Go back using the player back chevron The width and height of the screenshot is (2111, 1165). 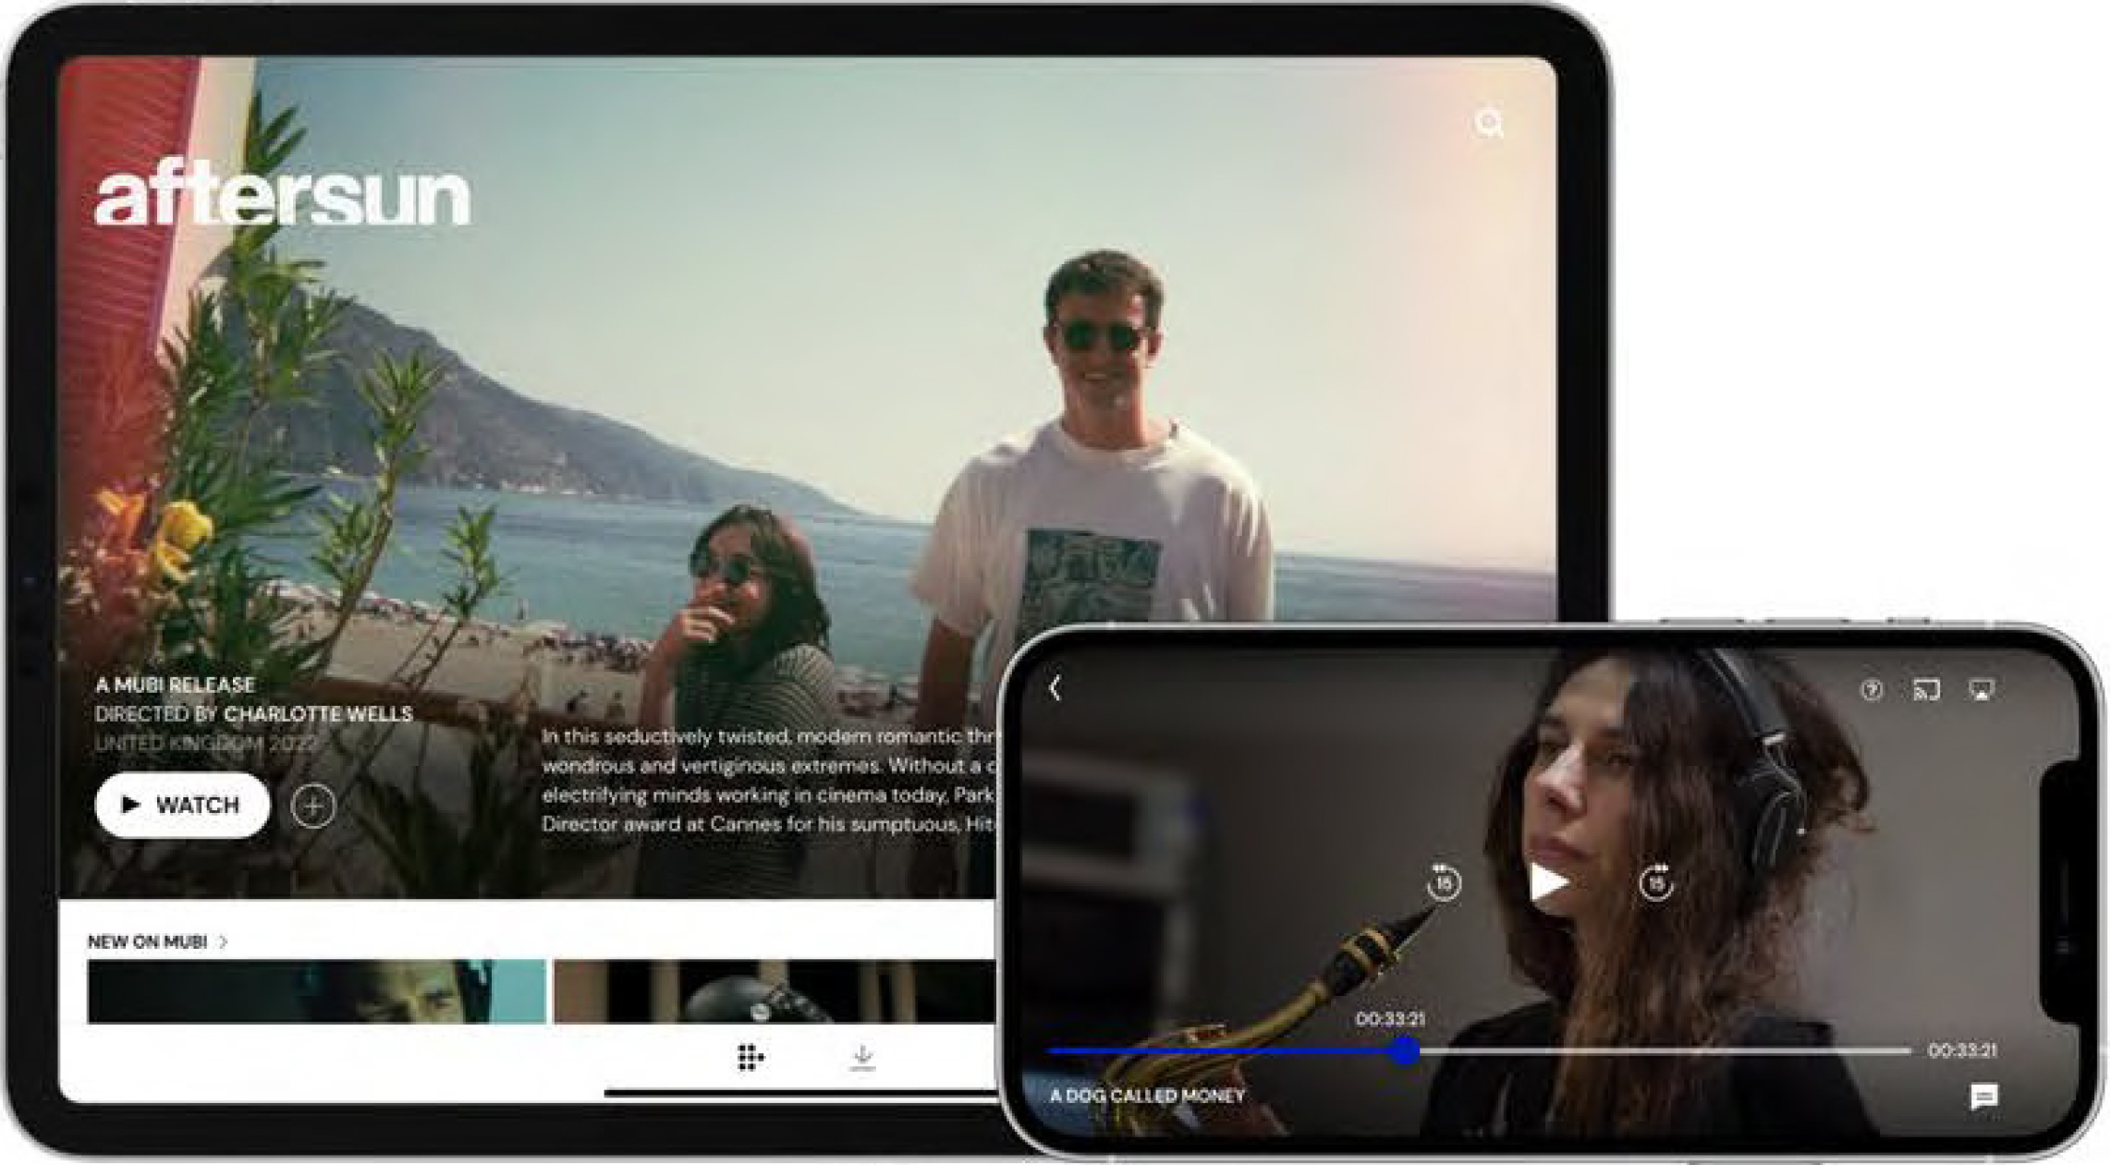coord(1055,688)
